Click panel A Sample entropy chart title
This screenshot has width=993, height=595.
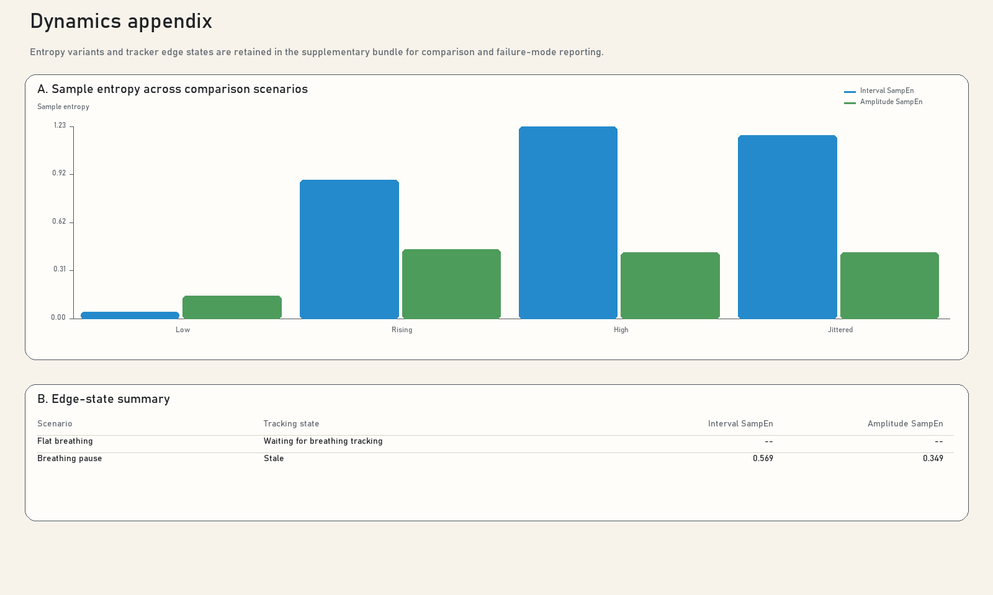click(x=173, y=89)
